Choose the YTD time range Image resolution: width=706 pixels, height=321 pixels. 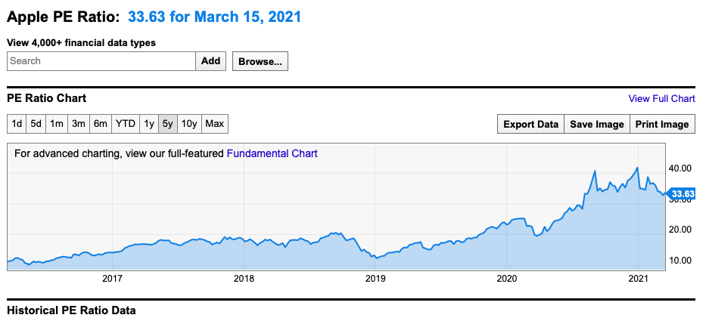coord(126,124)
